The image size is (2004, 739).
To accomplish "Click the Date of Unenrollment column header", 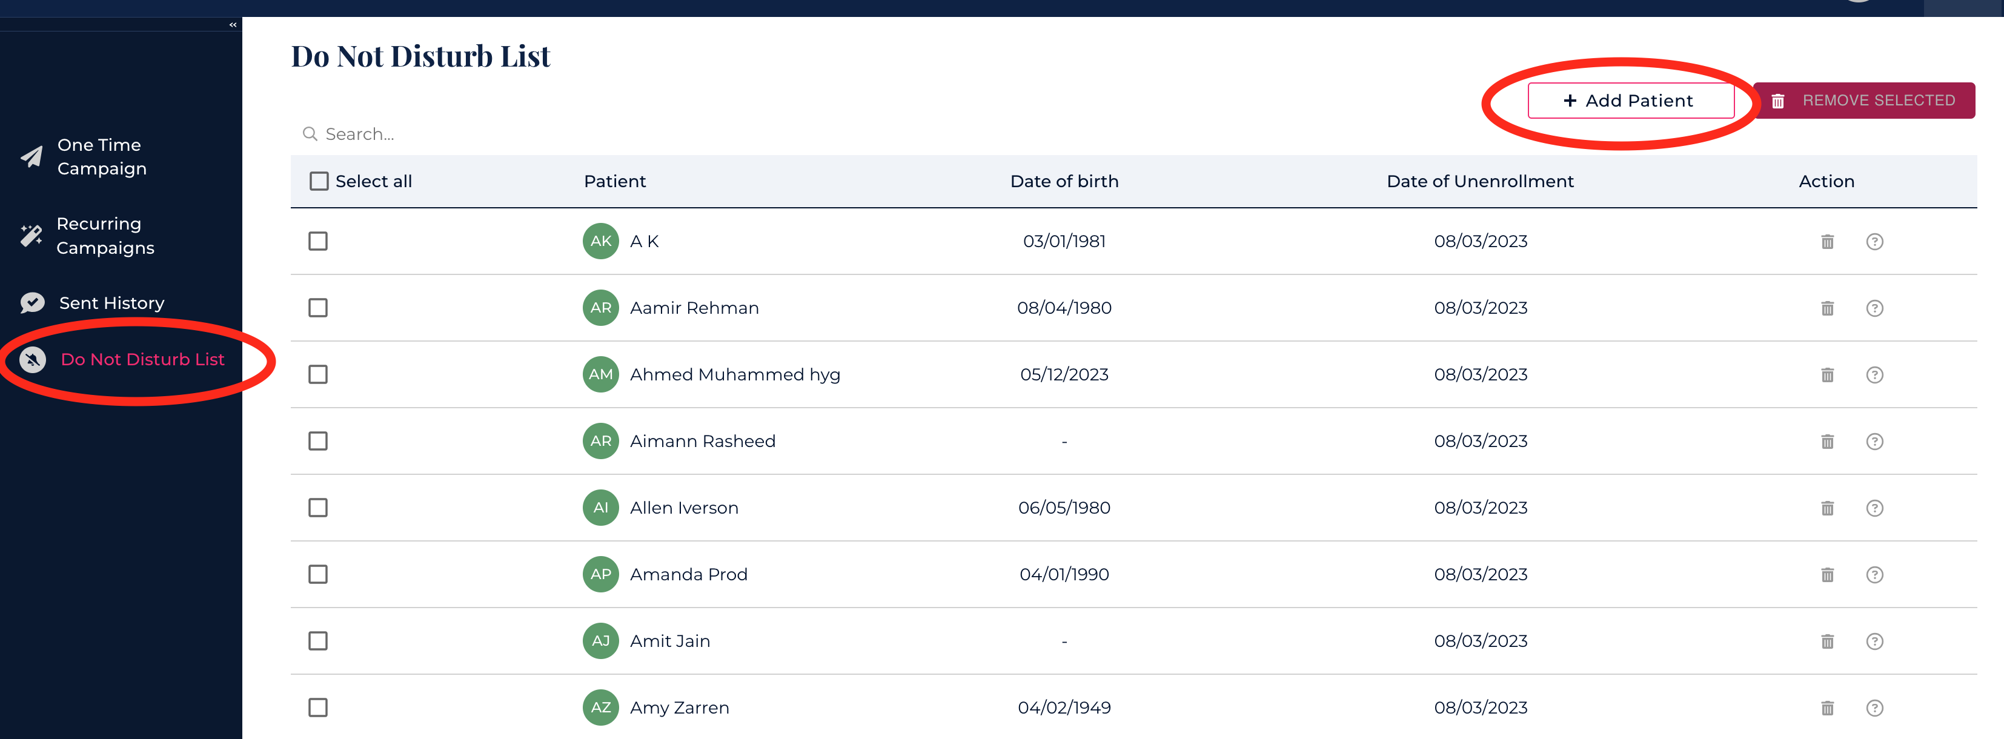I will click(1479, 181).
